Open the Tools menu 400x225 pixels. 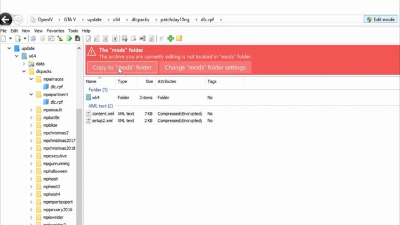73,31
